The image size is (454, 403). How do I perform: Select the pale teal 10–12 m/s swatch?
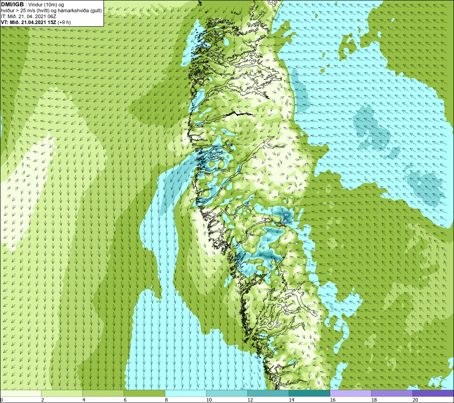pos(227,393)
